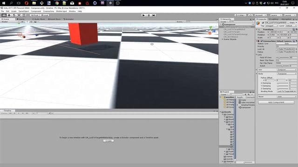
Task: Click the cloud services icon
Action: pyautogui.click(x=251, y=15)
